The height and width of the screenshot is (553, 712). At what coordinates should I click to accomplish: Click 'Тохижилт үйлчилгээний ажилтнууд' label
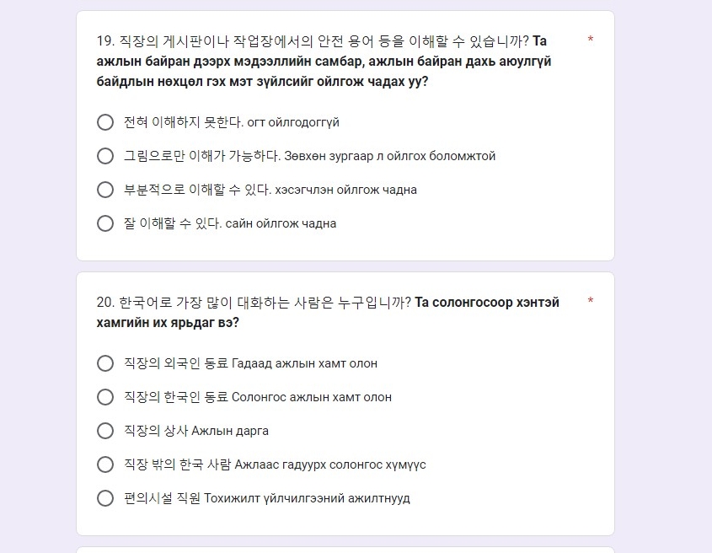click(x=307, y=498)
